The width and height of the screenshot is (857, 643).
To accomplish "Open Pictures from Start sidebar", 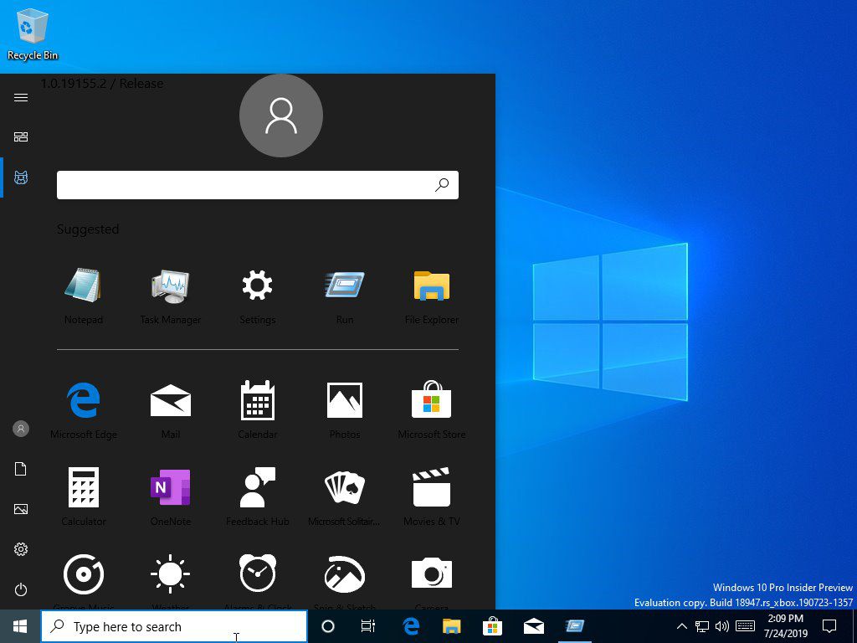I will (x=21, y=509).
